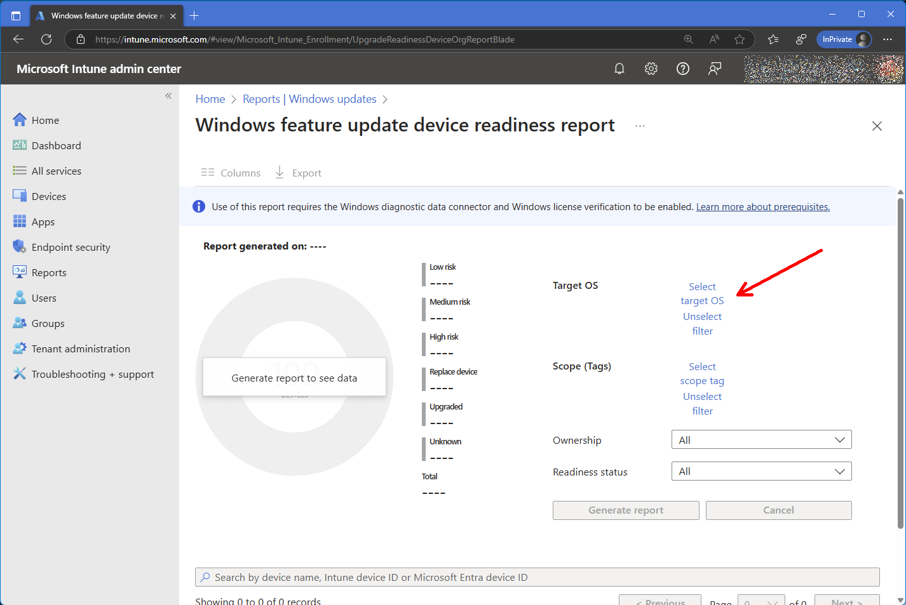The width and height of the screenshot is (906, 605).
Task: Open Endpoint security in sidebar
Action: pyautogui.click(x=71, y=248)
